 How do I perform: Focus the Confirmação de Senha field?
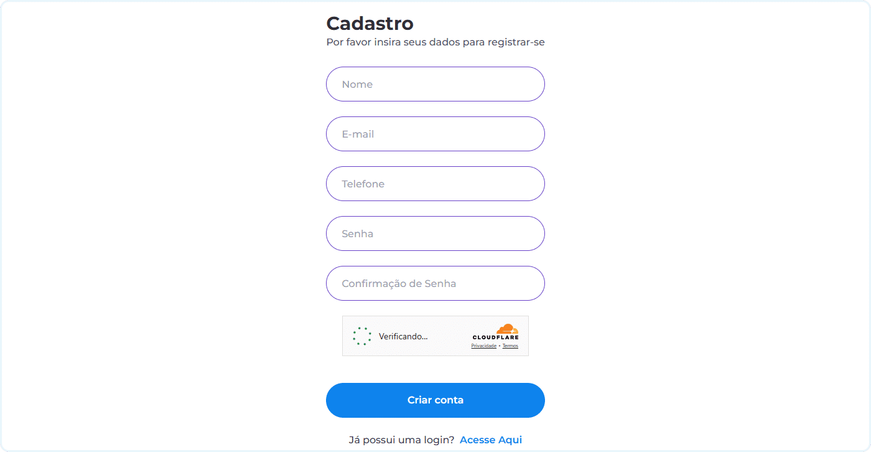tap(435, 283)
